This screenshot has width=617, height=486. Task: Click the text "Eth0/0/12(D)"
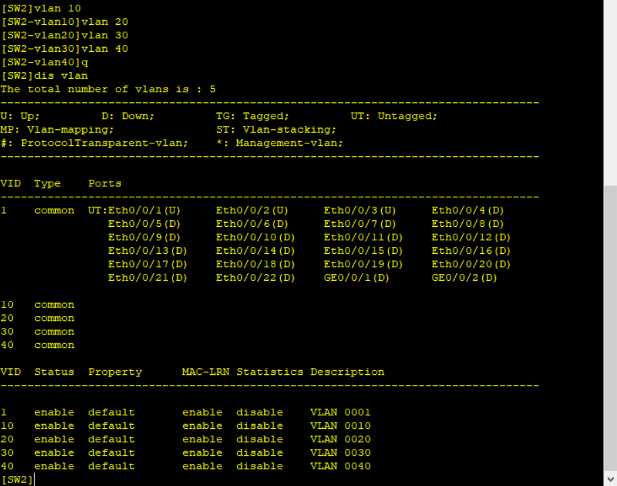tap(471, 238)
